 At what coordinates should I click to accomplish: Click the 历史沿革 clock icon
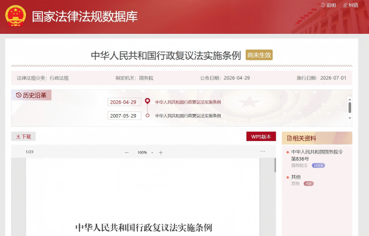[x=18, y=95]
